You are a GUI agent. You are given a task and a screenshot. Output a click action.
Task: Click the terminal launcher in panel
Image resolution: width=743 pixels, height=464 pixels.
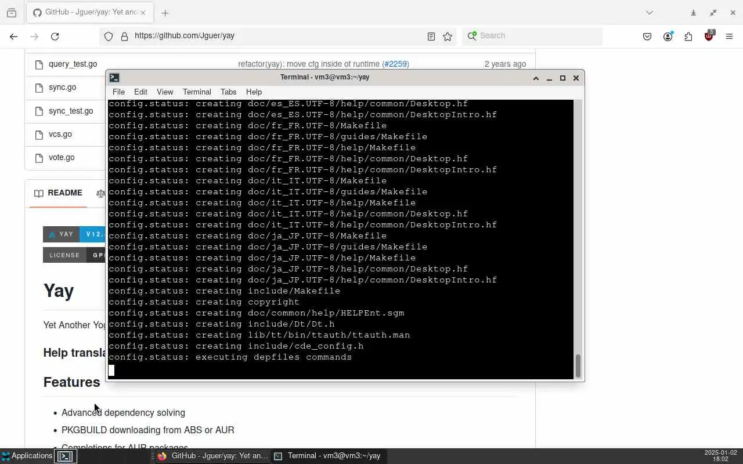pos(66,456)
